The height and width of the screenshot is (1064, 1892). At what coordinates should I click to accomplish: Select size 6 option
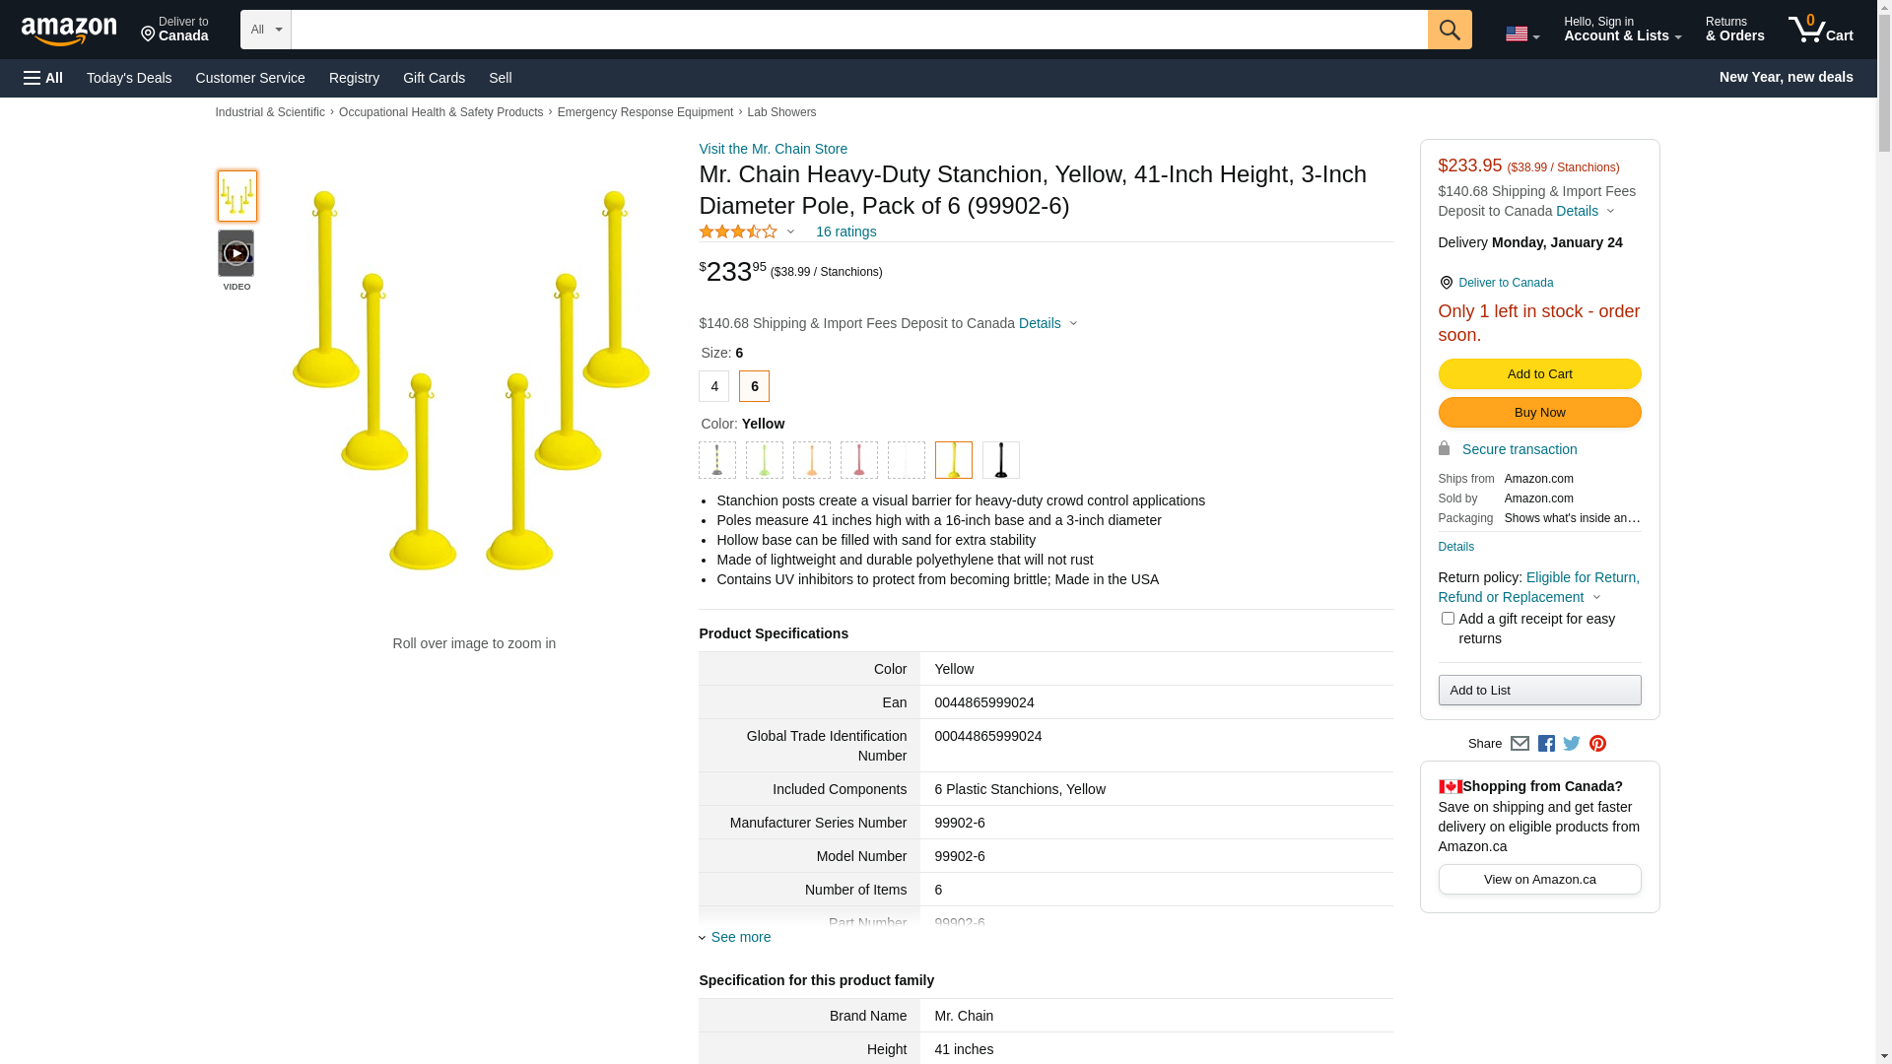754,386
